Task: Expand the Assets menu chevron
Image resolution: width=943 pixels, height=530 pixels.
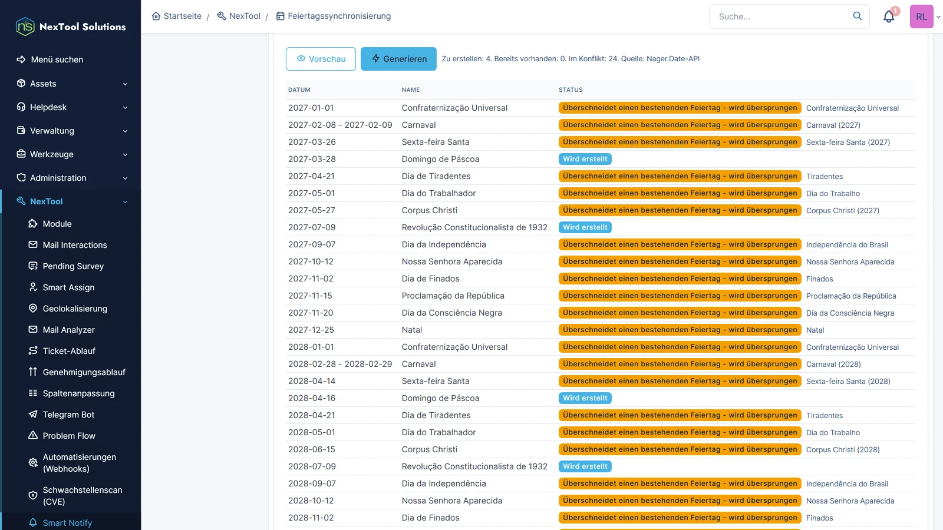Action: click(125, 84)
